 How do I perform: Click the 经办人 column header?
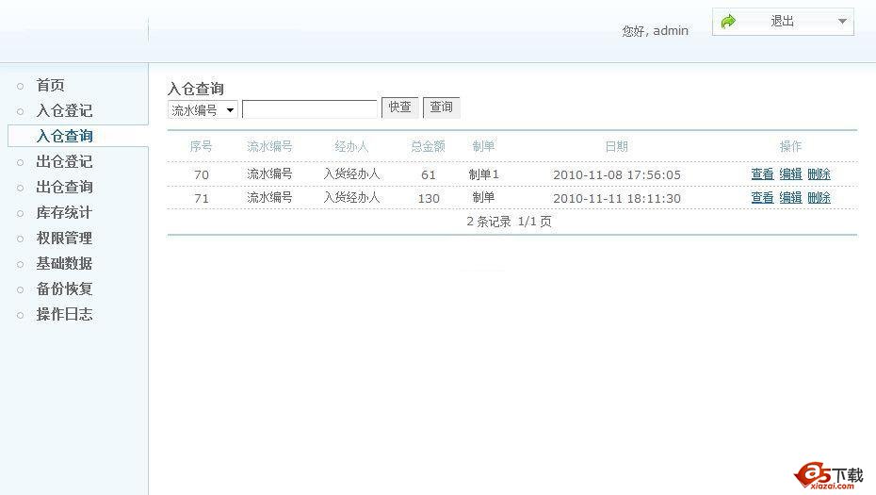click(351, 146)
